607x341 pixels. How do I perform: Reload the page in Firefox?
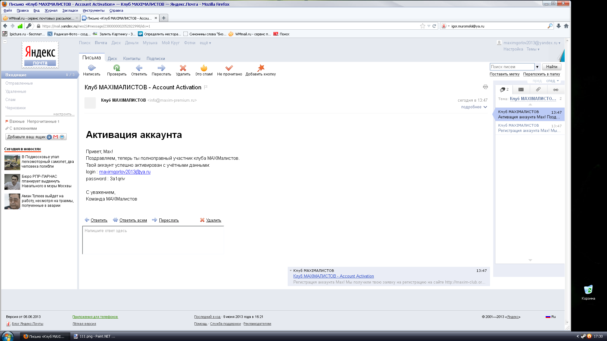coord(434,26)
